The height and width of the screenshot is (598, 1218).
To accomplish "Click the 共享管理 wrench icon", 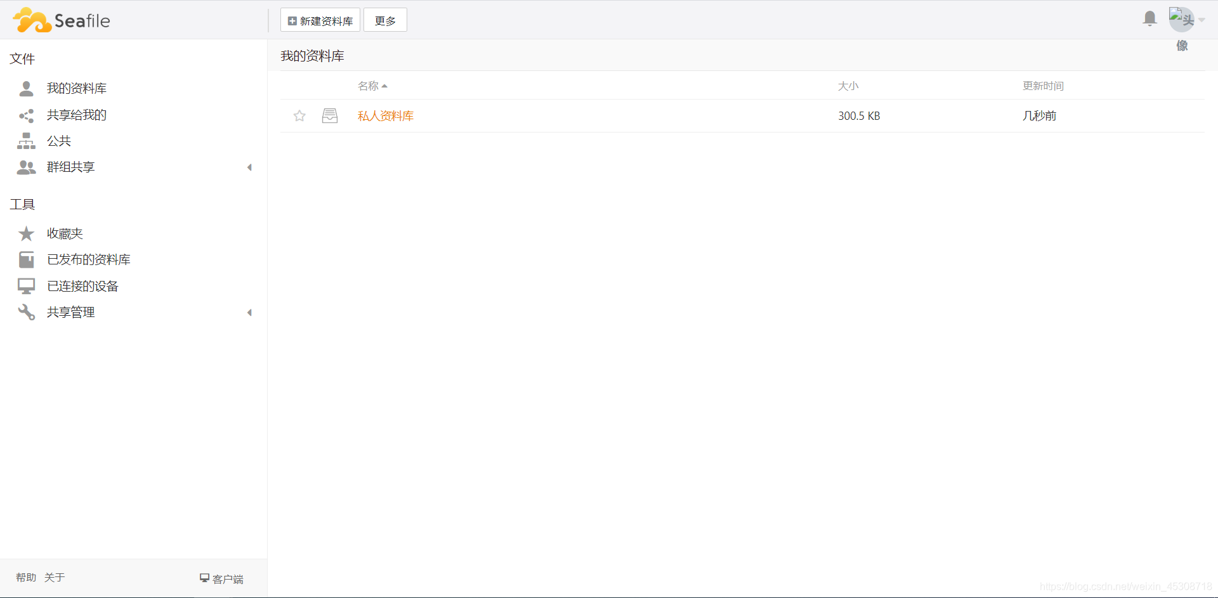I will (26, 313).
